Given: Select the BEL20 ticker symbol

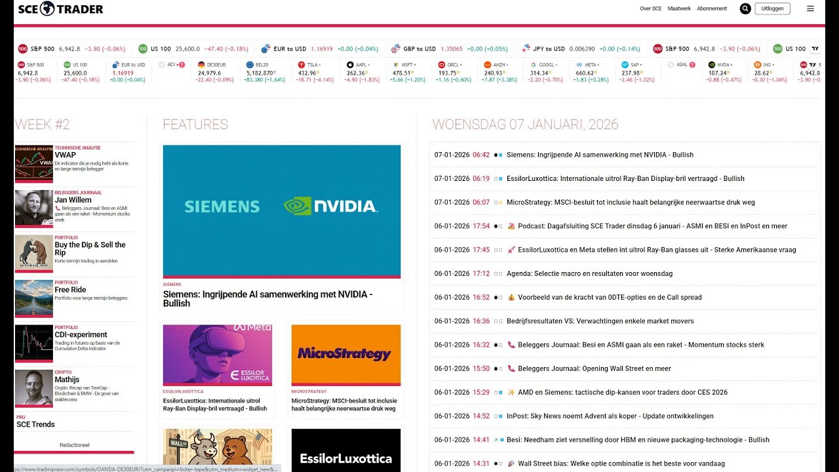Looking at the screenshot, I should pyautogui.click(x=265, y=72).
